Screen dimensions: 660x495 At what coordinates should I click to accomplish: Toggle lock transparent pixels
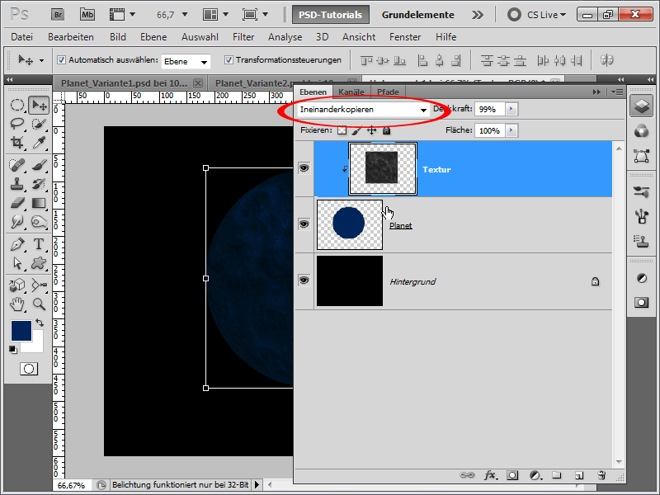tap(342, 130)
